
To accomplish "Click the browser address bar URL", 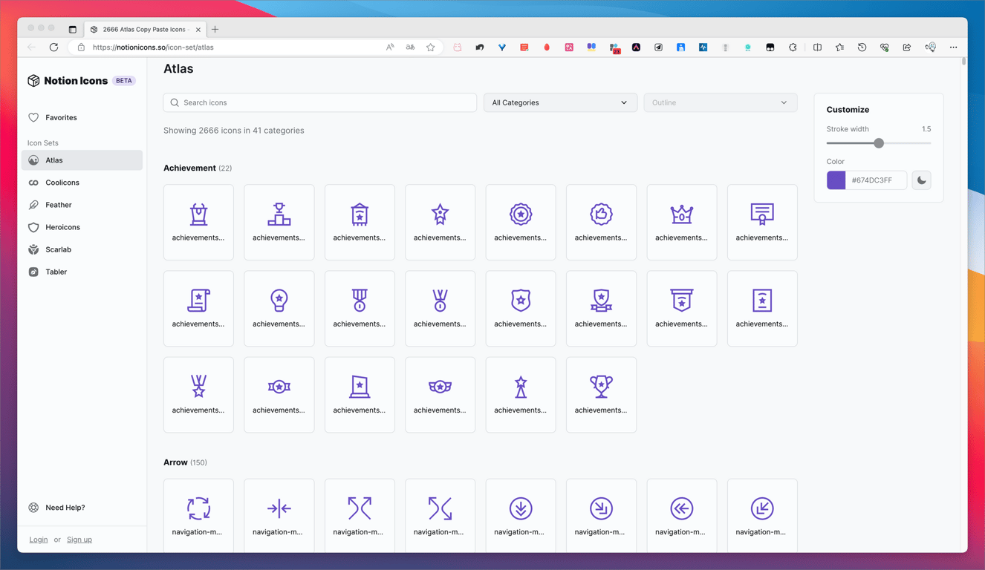I will (153, 47).
